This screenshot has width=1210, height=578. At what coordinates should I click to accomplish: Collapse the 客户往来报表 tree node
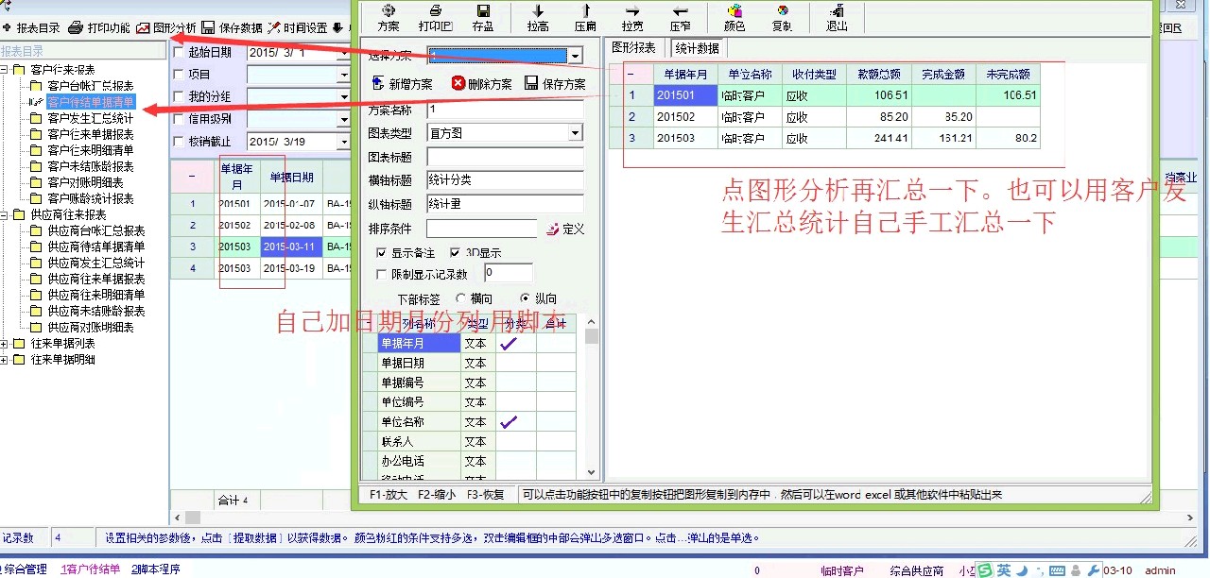pyautogui.click(x=6, y=70)
